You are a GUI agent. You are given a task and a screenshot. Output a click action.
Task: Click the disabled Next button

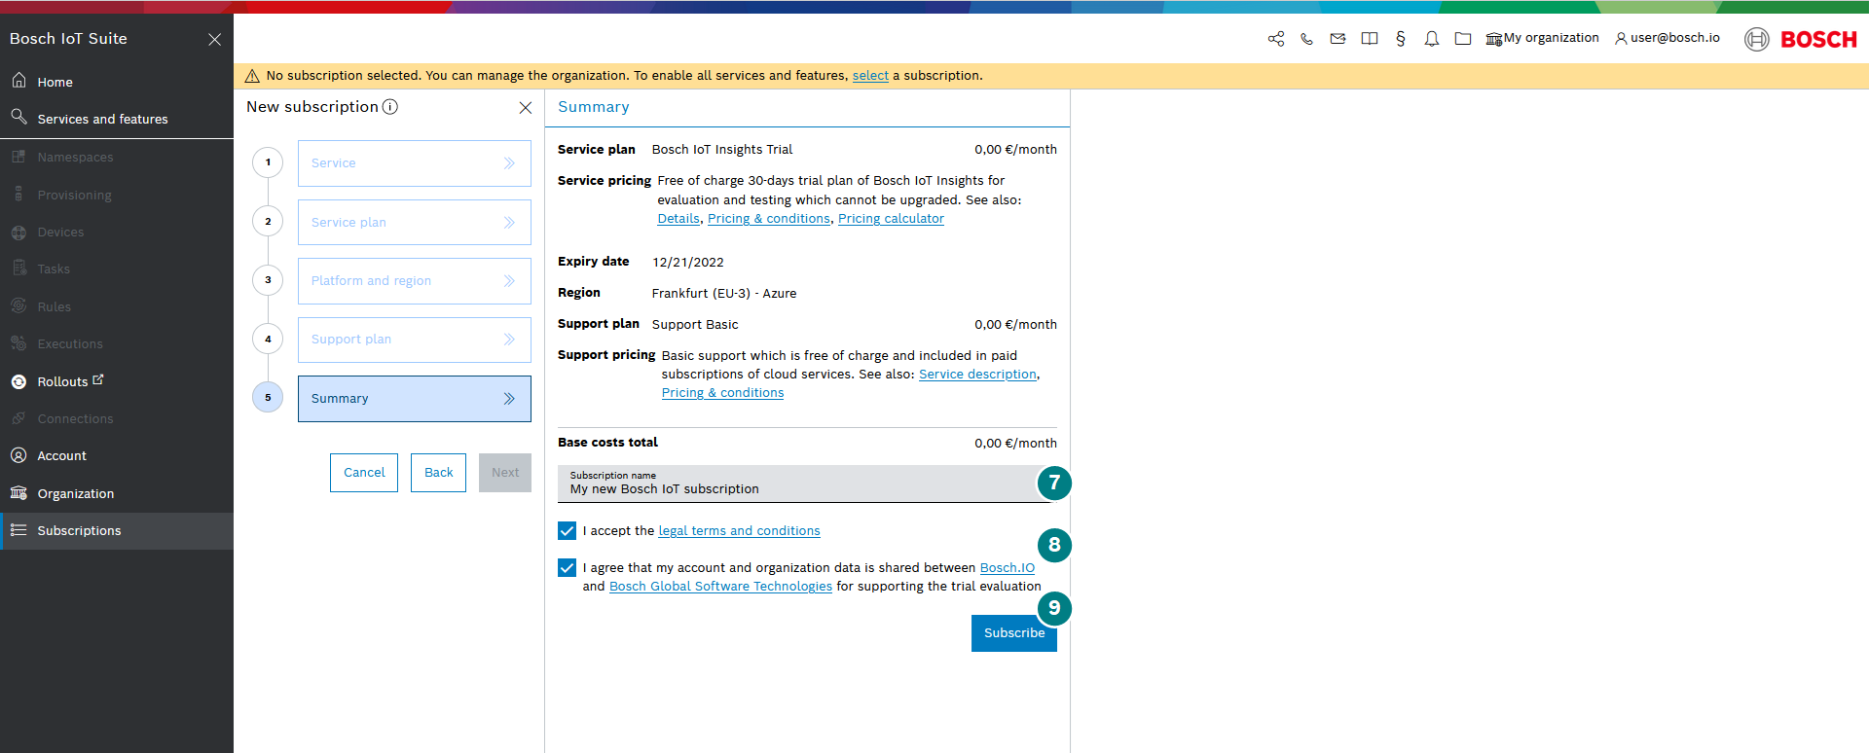click(x=505, y=473)
